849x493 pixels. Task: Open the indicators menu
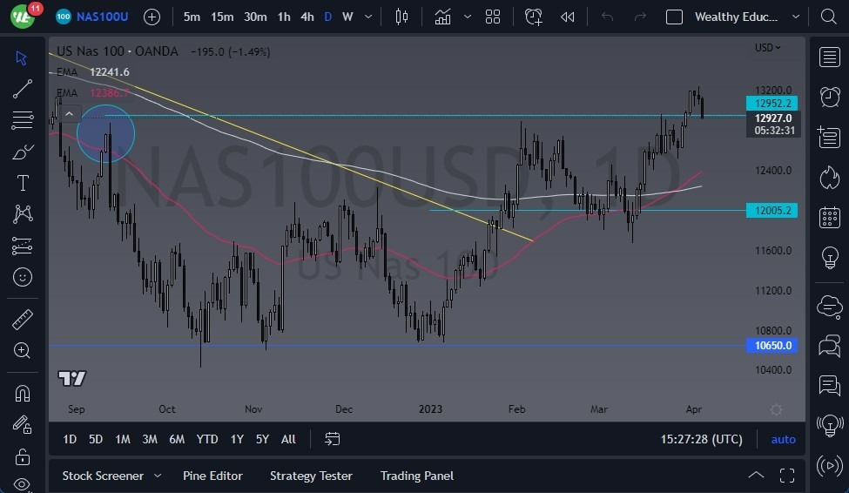coord(442,17)
